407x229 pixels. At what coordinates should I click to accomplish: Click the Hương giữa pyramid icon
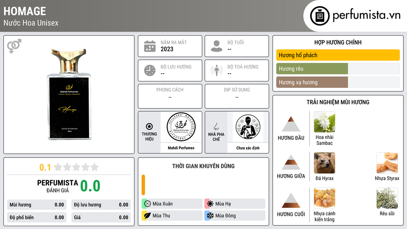click(291, 162)
